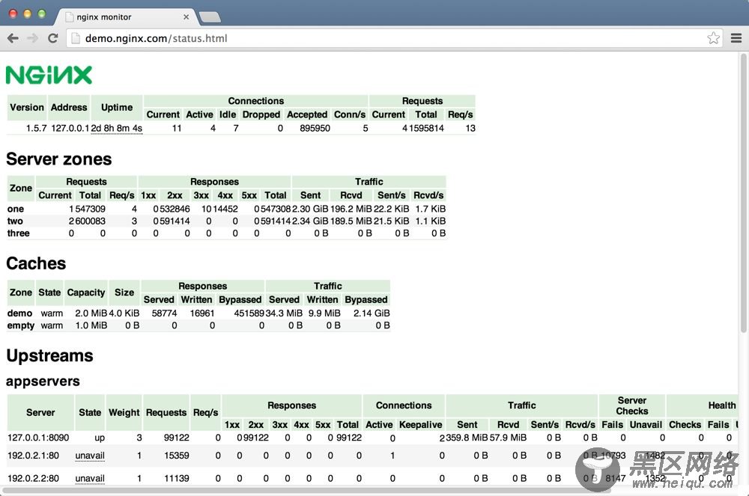Click the 'up' state of 127.0.0.1:8090

pos(100,438)
